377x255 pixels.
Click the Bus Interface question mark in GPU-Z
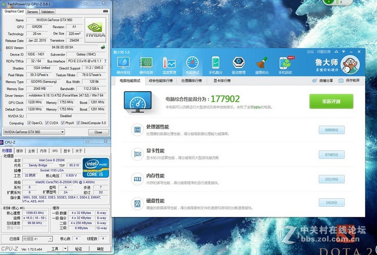[x=105, y=61]
